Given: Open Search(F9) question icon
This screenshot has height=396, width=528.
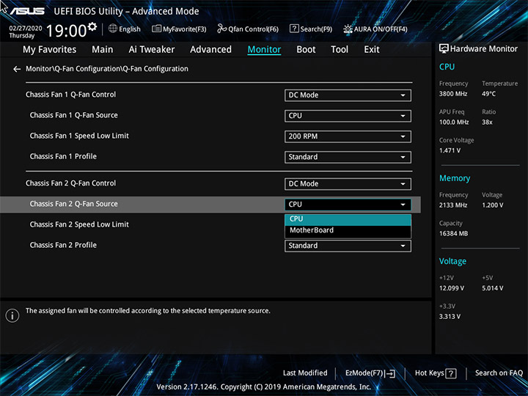Looking at the screenshot, I should (294, 29).
